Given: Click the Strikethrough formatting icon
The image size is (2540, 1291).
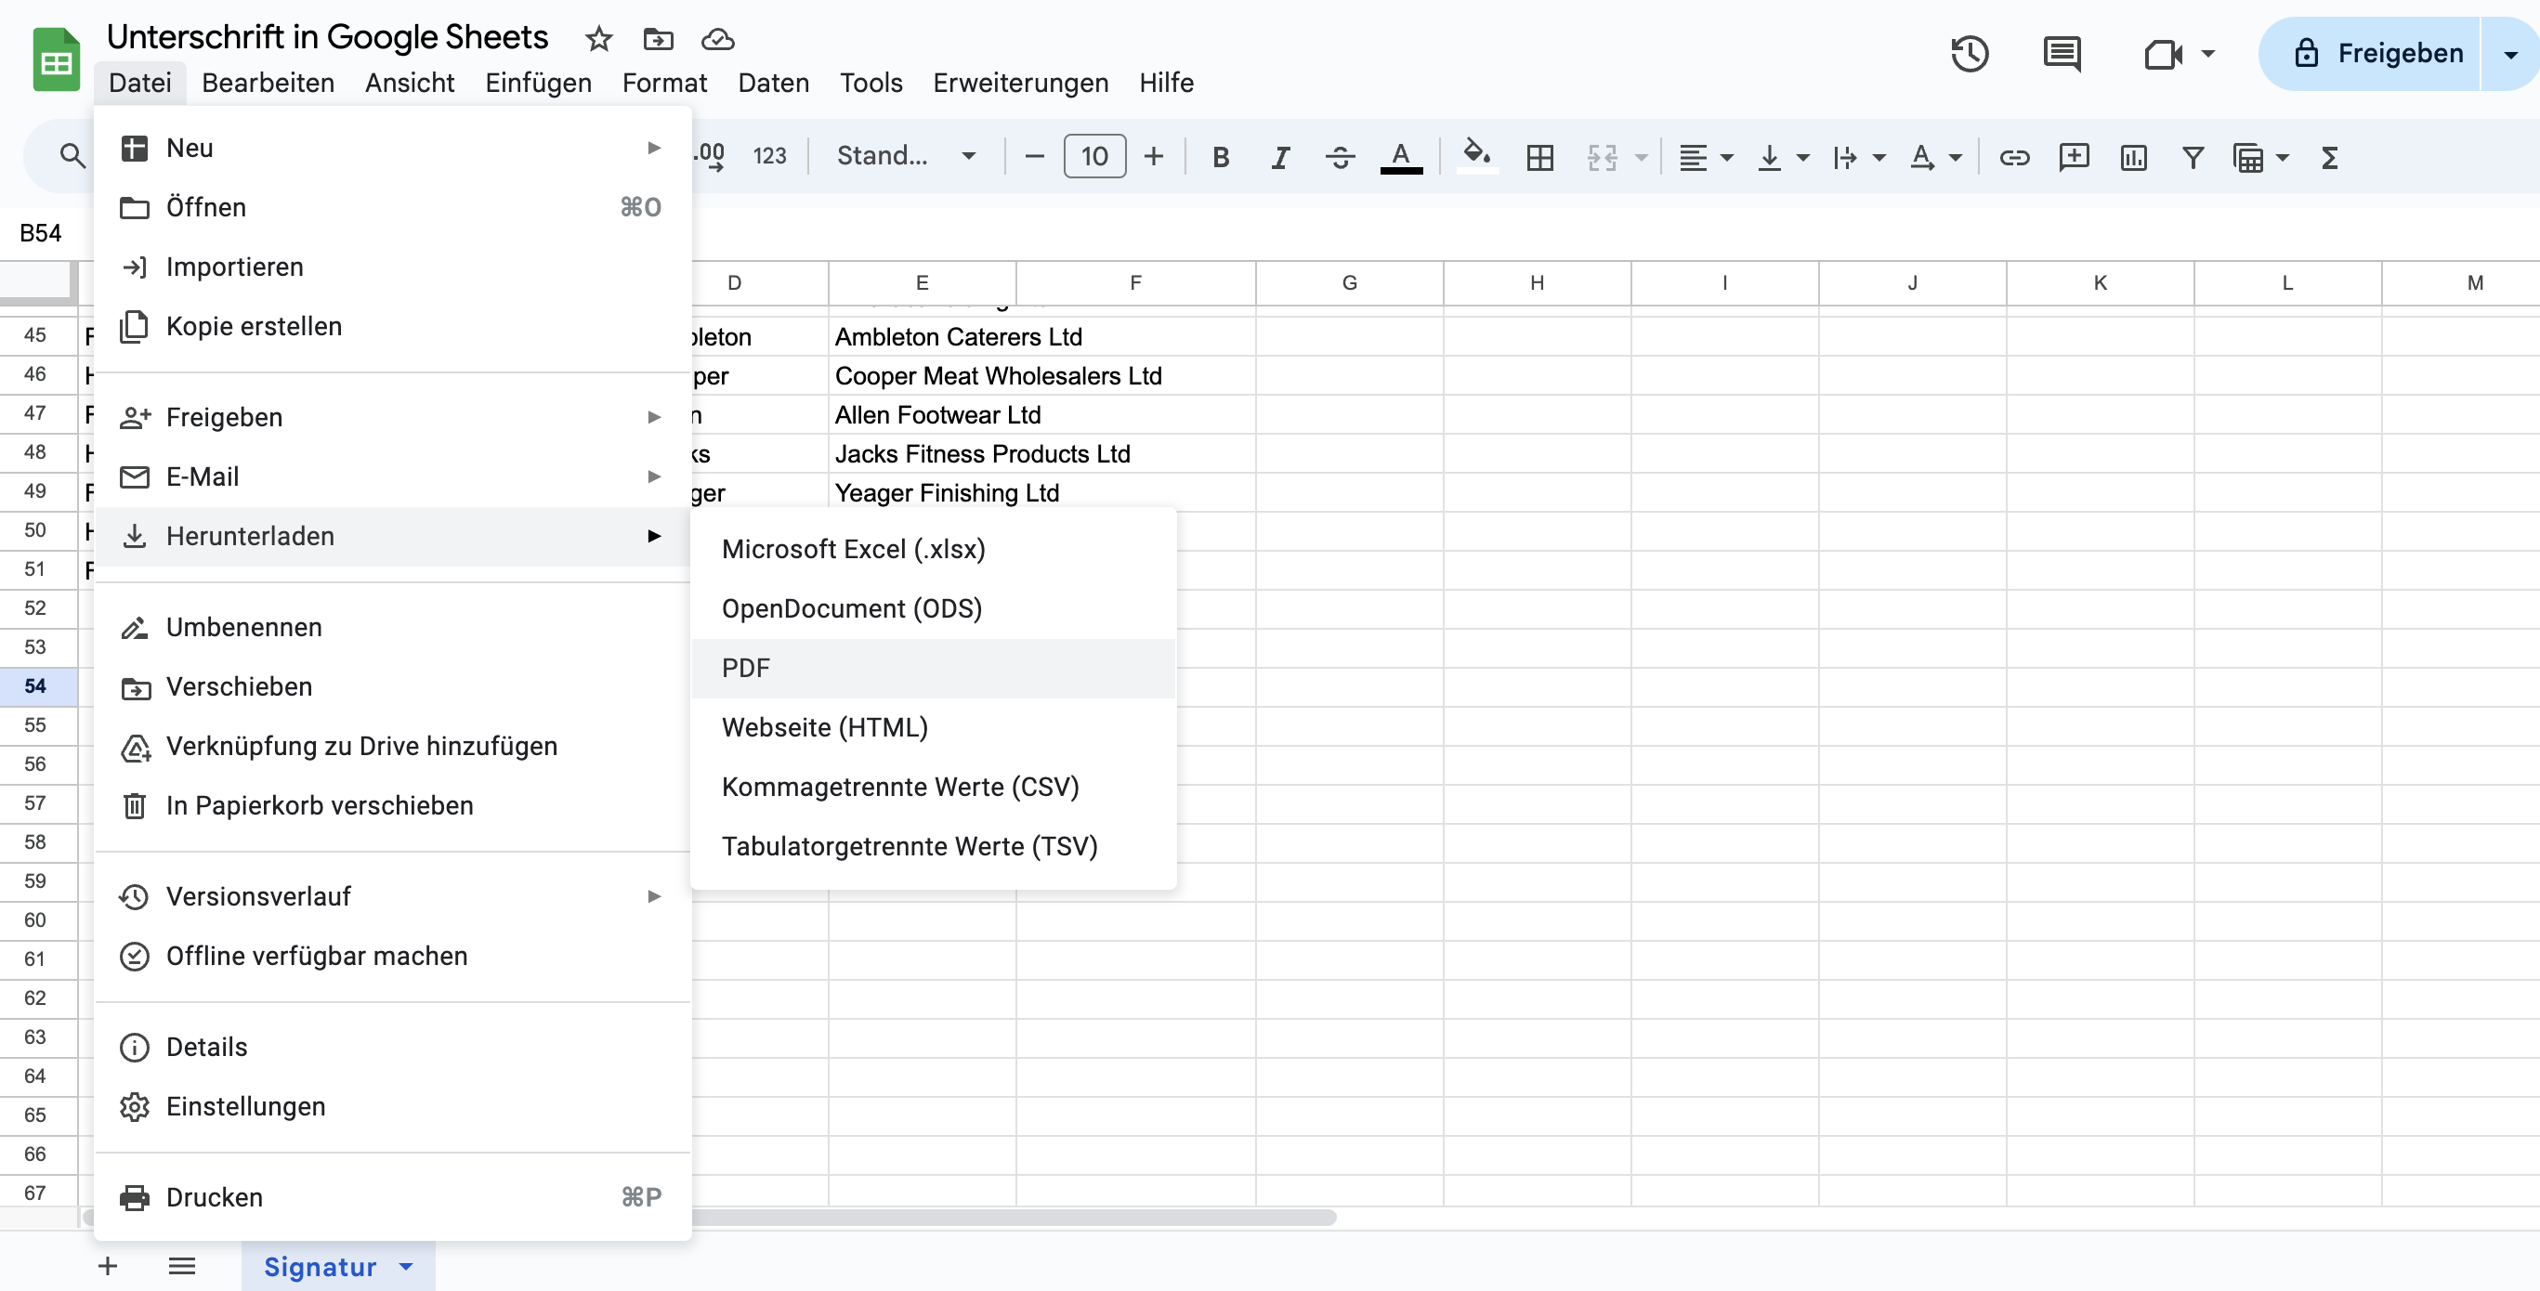Looking at the screenshot, I should pyautogui.click(x=1339, y=155).
